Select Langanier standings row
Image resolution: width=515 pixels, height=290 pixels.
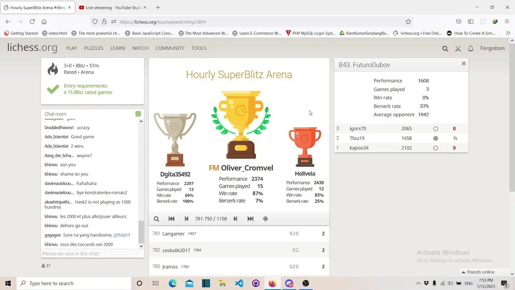pos(239,234)
